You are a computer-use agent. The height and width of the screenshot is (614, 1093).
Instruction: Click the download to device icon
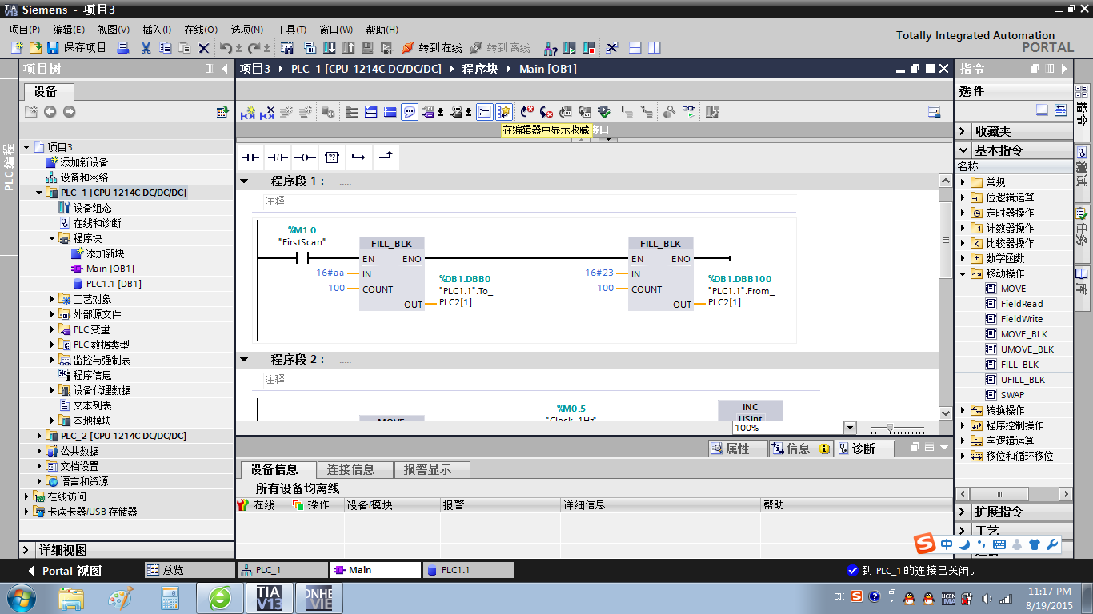tap(330, 48)
